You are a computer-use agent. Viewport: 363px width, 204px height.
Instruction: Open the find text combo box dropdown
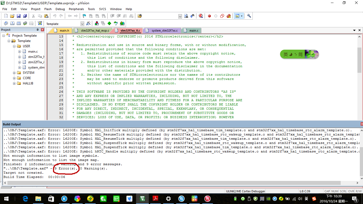tap(180, 16)
